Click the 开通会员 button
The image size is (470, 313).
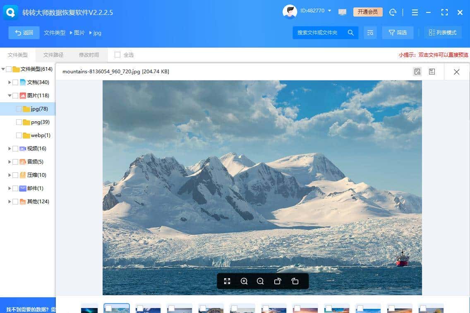tap(367, 12)
